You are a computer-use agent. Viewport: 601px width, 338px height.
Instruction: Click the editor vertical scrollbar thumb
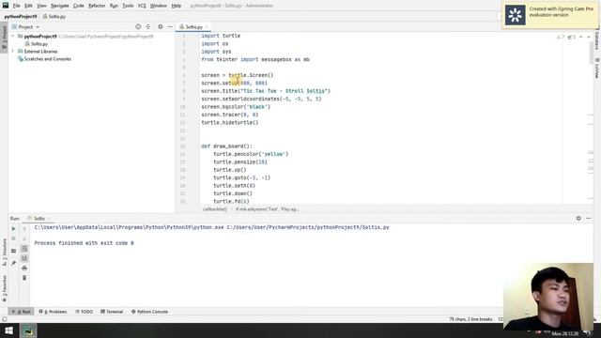click(x=591, y=52)
